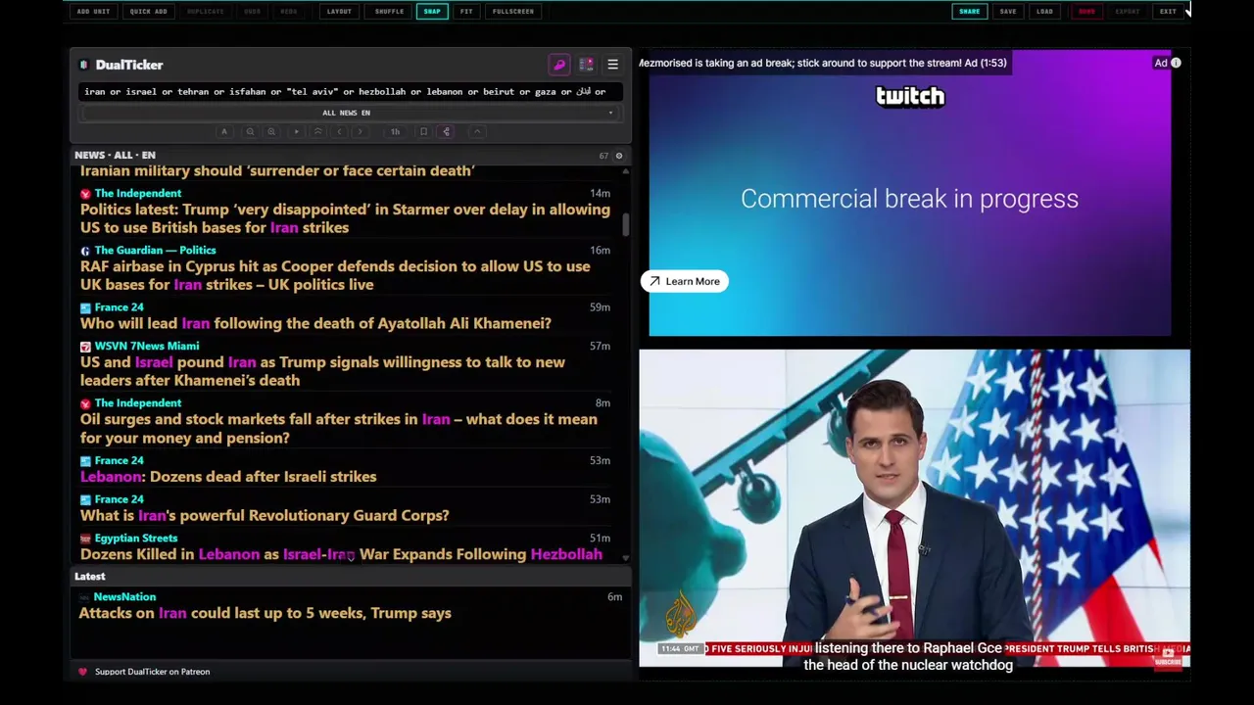1254x705 pixels.
Task: Toggle the SNAP mode button
Action: [432, 11]
